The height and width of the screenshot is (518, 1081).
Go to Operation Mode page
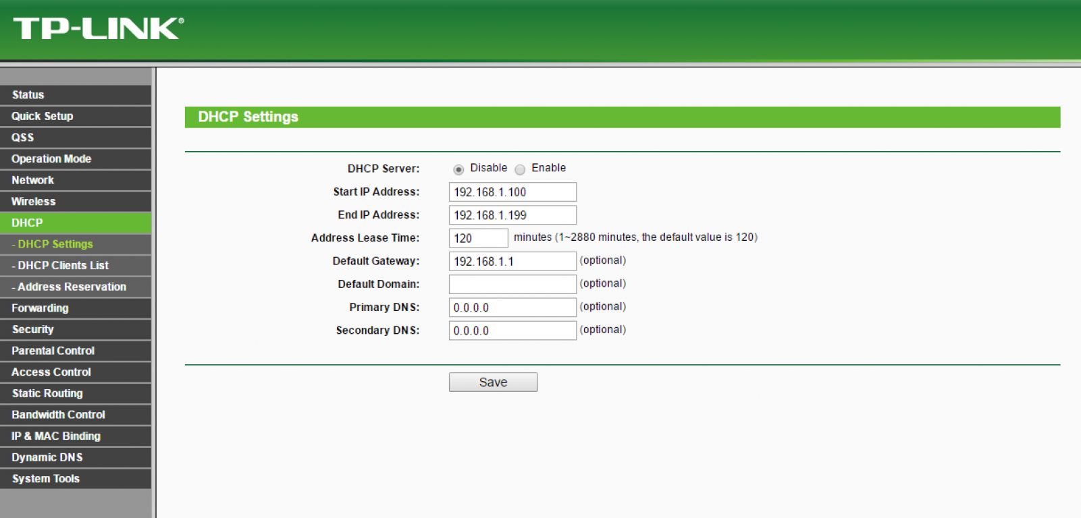click(x=76, y=159)
